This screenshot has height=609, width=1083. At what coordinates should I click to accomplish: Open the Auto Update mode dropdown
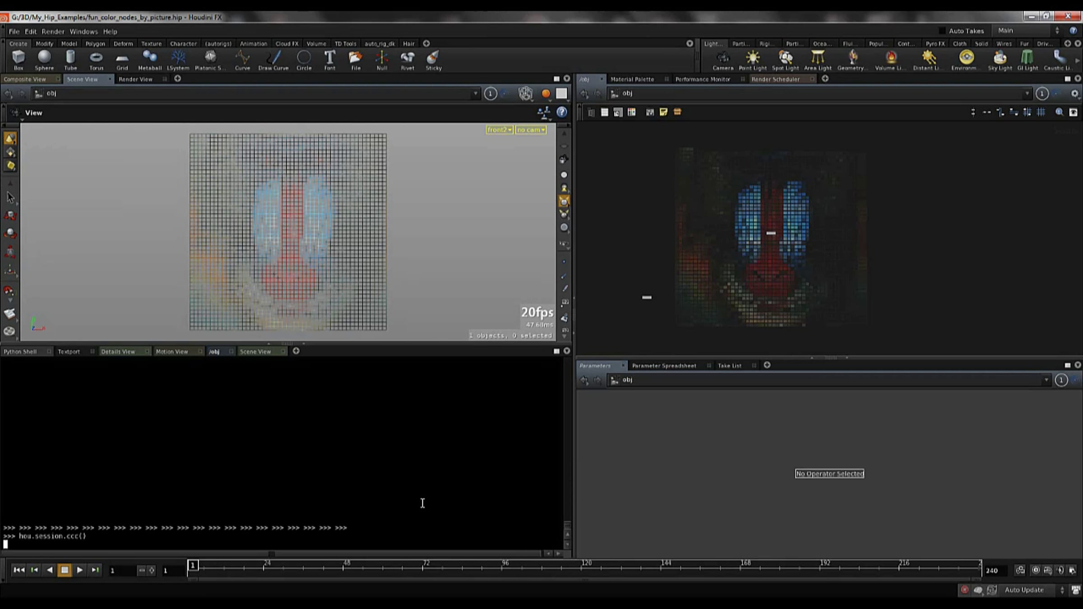(x=1034, y=590)
